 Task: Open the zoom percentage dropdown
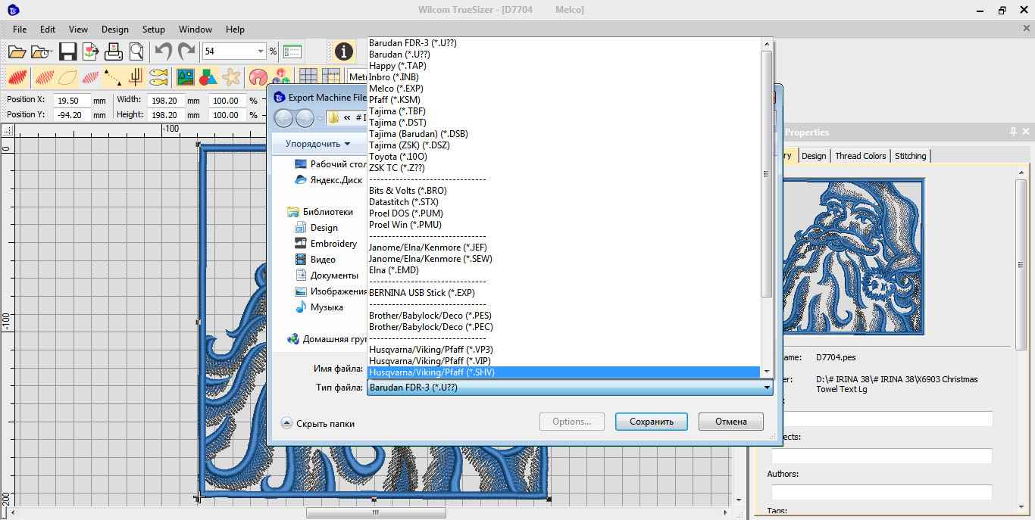[x=261, y=51]
